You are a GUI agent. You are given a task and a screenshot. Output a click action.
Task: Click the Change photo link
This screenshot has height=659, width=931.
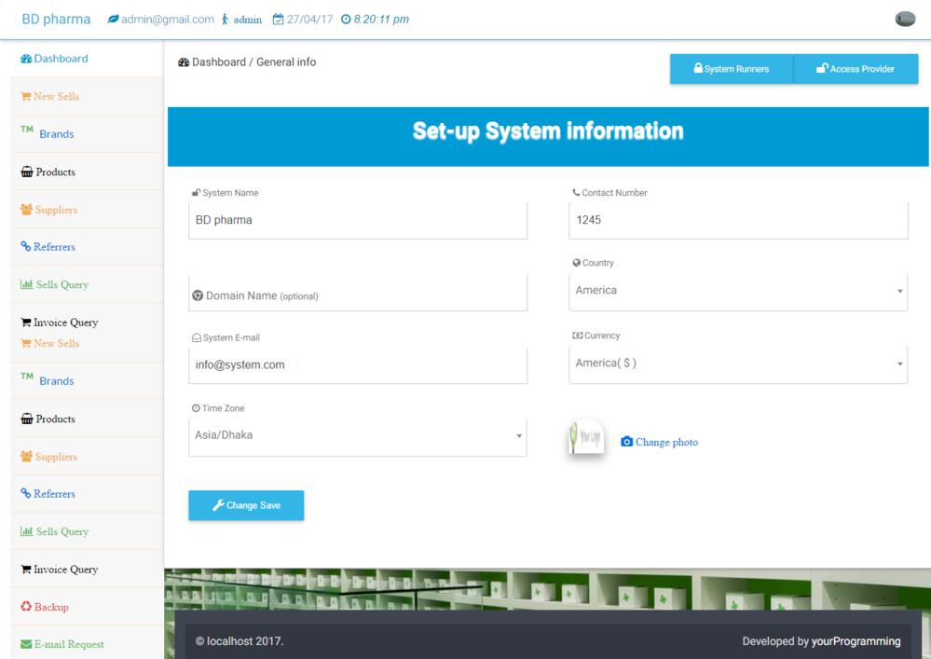(x=666, y=442)
